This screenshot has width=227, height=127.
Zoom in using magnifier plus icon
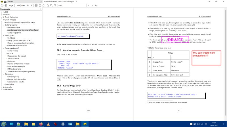pyautogui.click(x=55, y=5)
